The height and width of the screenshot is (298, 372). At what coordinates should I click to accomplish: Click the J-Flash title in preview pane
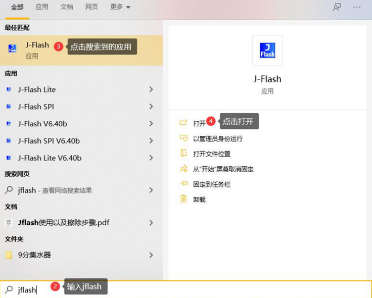[267, 79]
